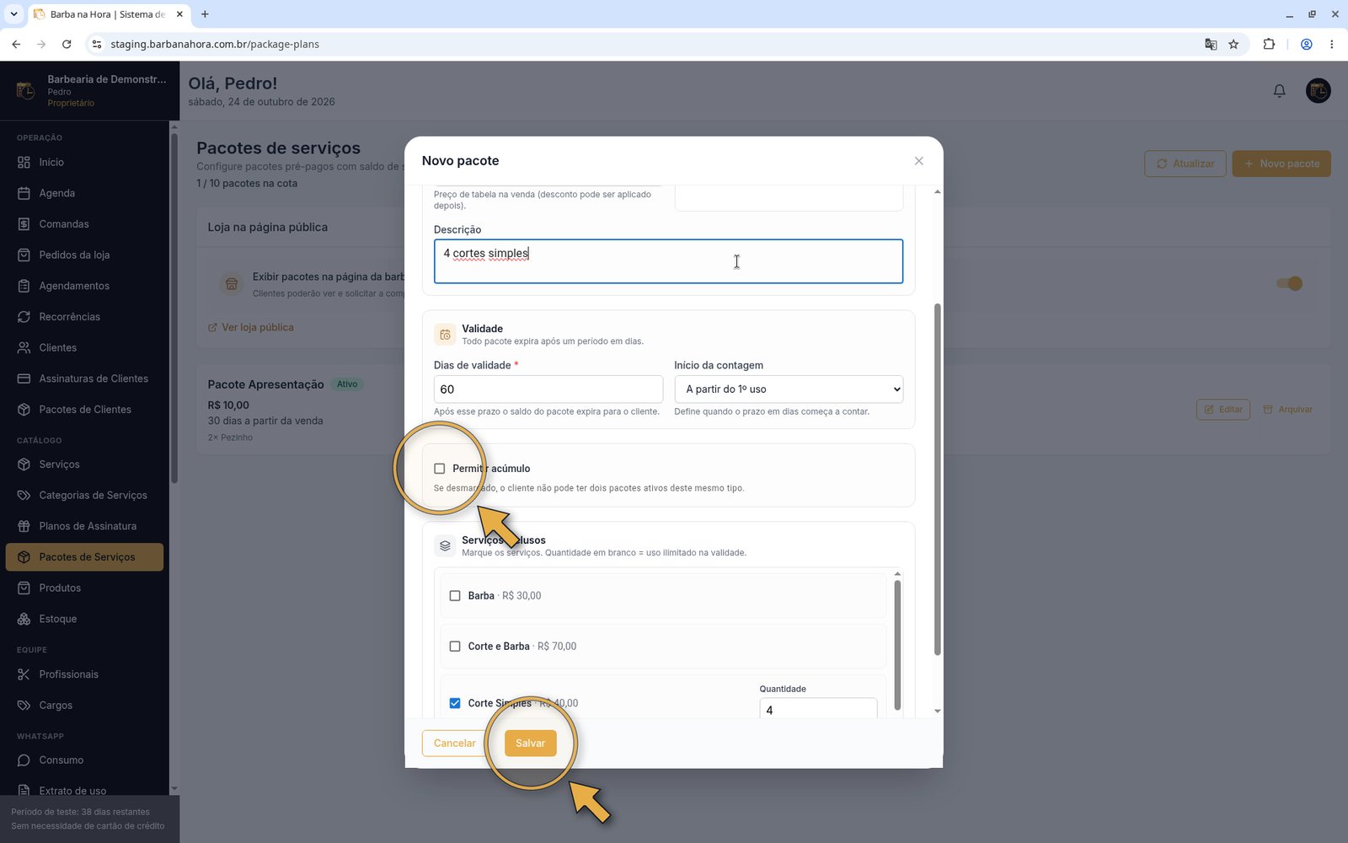Save the new package with Salvar
This screenshot has width=1348, height=843.
[x=530, y=744]
